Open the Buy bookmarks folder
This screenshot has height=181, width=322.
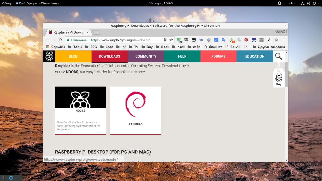(147, 47)
